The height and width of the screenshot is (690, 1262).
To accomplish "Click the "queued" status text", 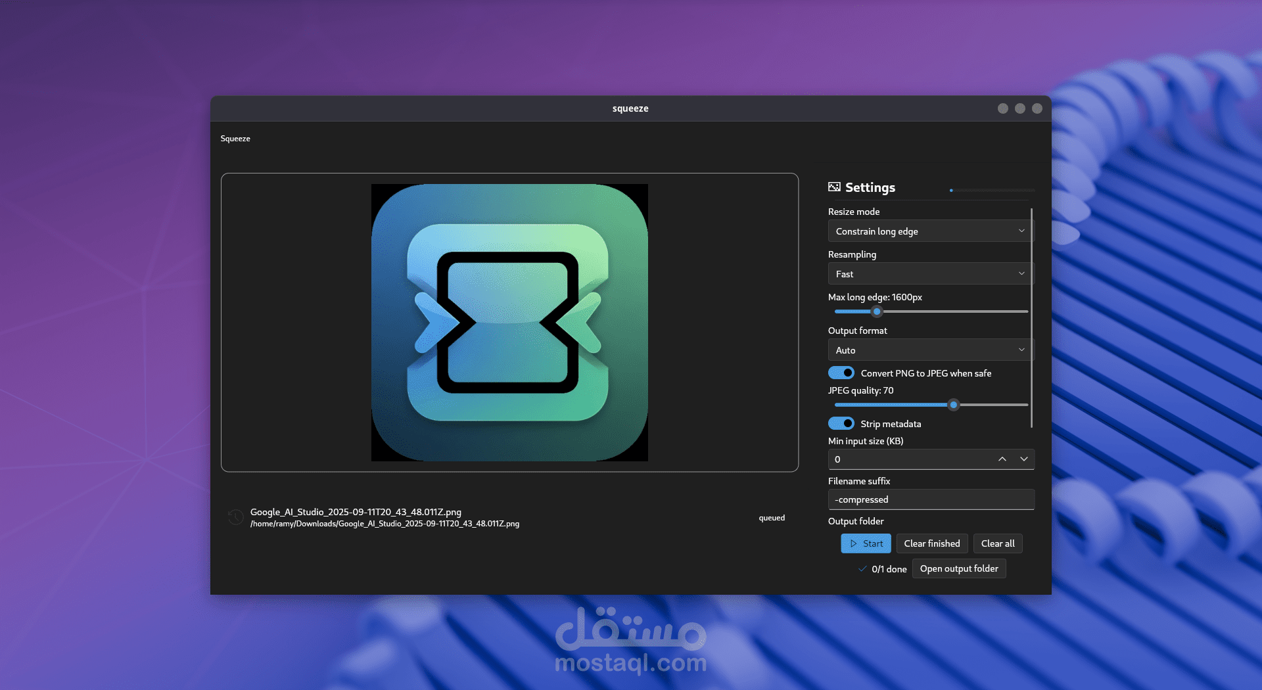I will (x=772, y=518).
